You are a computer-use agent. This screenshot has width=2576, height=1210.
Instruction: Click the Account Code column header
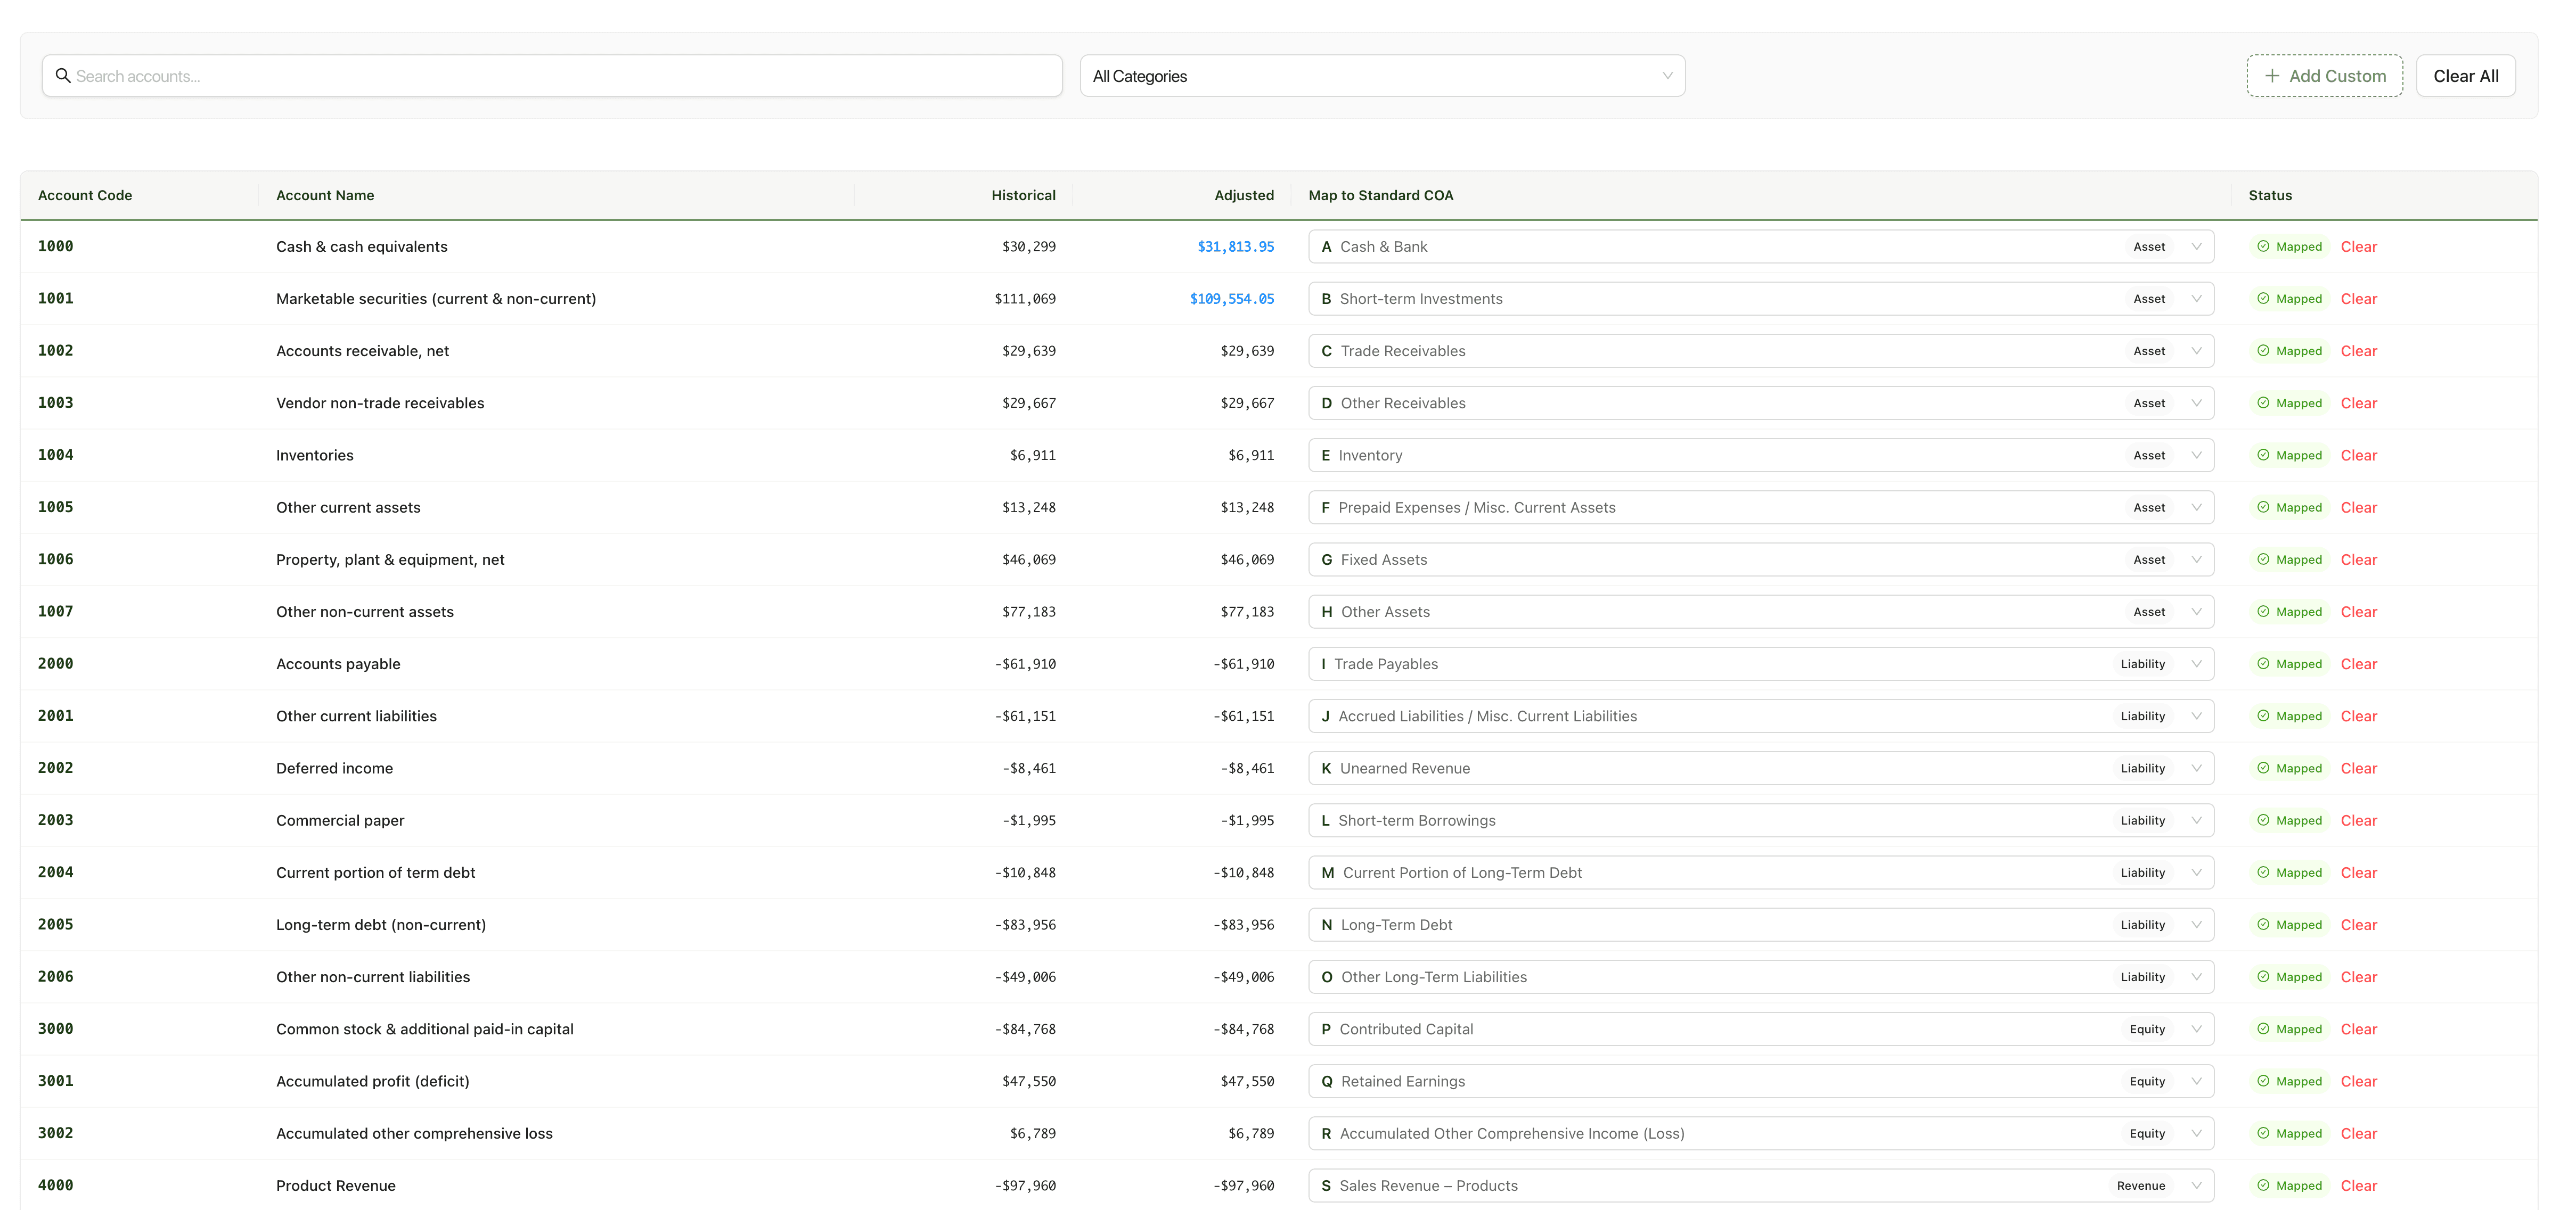click(85, 196)
